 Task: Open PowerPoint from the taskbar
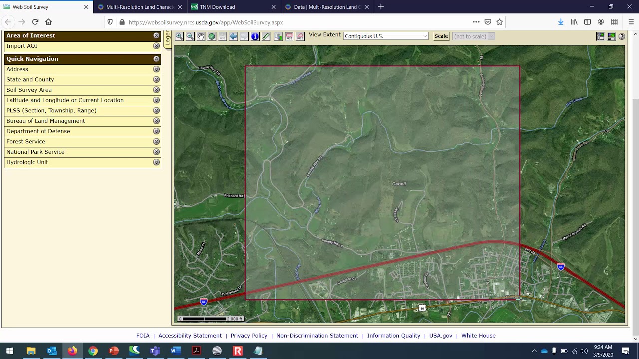114,351
